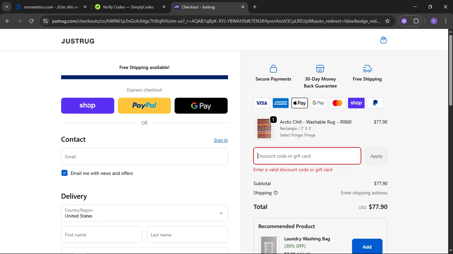Focus the discount code or gift card field
The width and height of the screenshot is (453, 254).
[x=307, y=156]
